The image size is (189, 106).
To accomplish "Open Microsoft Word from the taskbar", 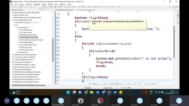I will click(x=97, y=92).
